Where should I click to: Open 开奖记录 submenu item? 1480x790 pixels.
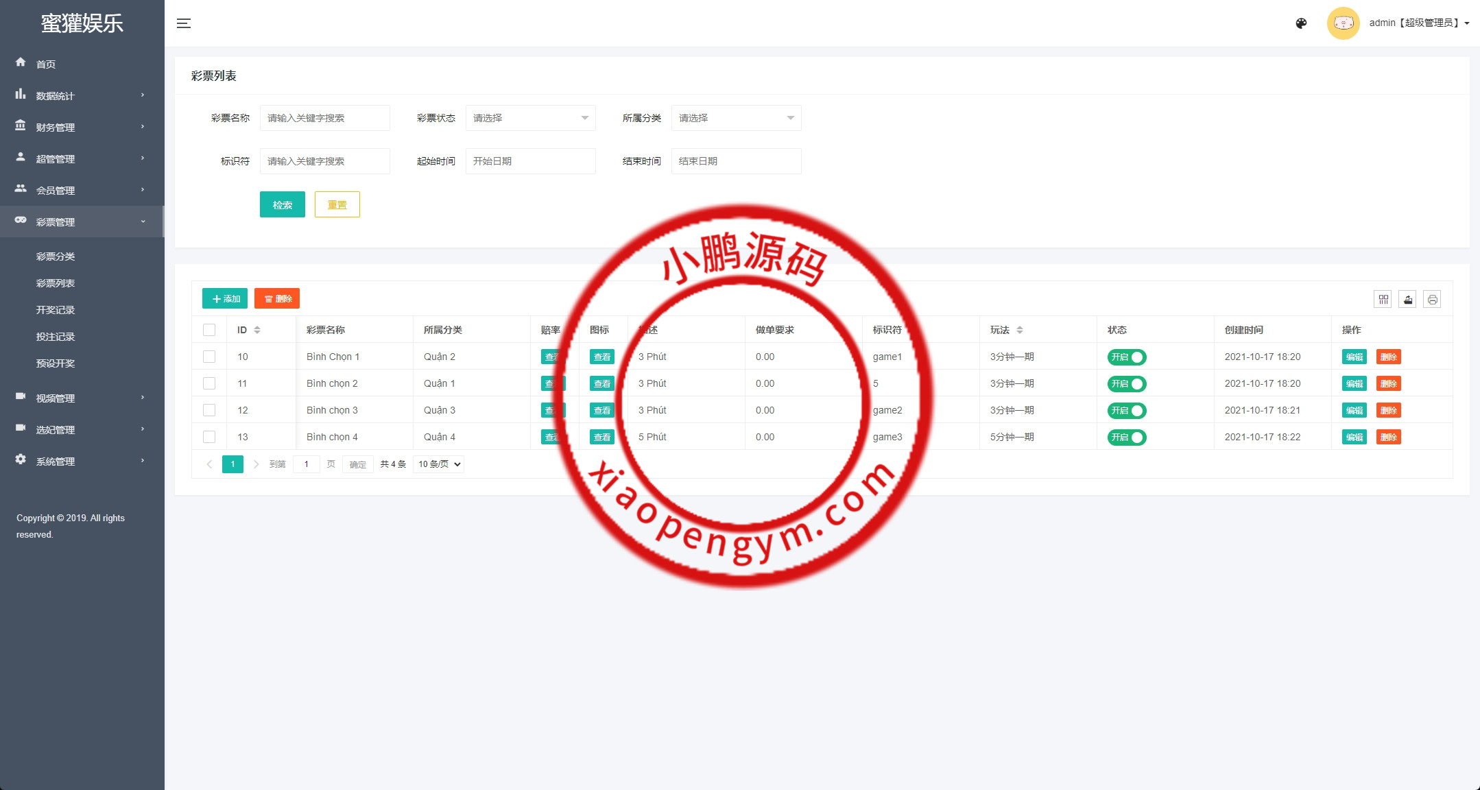pos(56,310)
